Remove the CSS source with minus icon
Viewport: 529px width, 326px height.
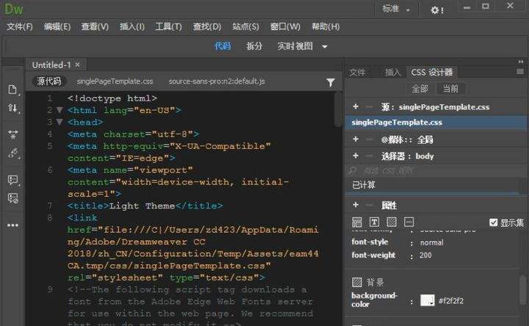370,107
